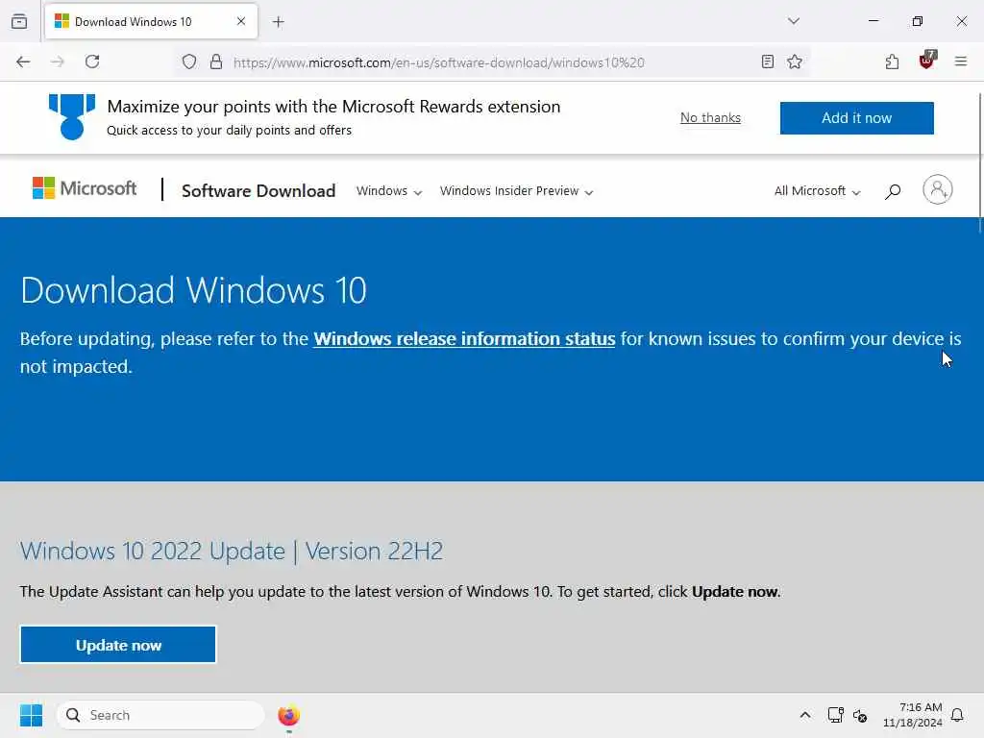Expand the All Microsoft menu

tap(817, 191)
